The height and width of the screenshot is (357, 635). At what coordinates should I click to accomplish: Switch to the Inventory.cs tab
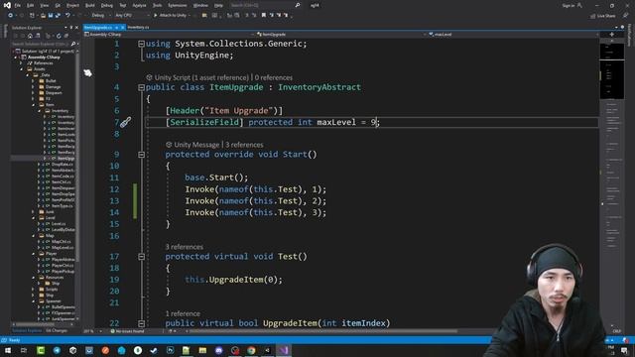[138, 27]
